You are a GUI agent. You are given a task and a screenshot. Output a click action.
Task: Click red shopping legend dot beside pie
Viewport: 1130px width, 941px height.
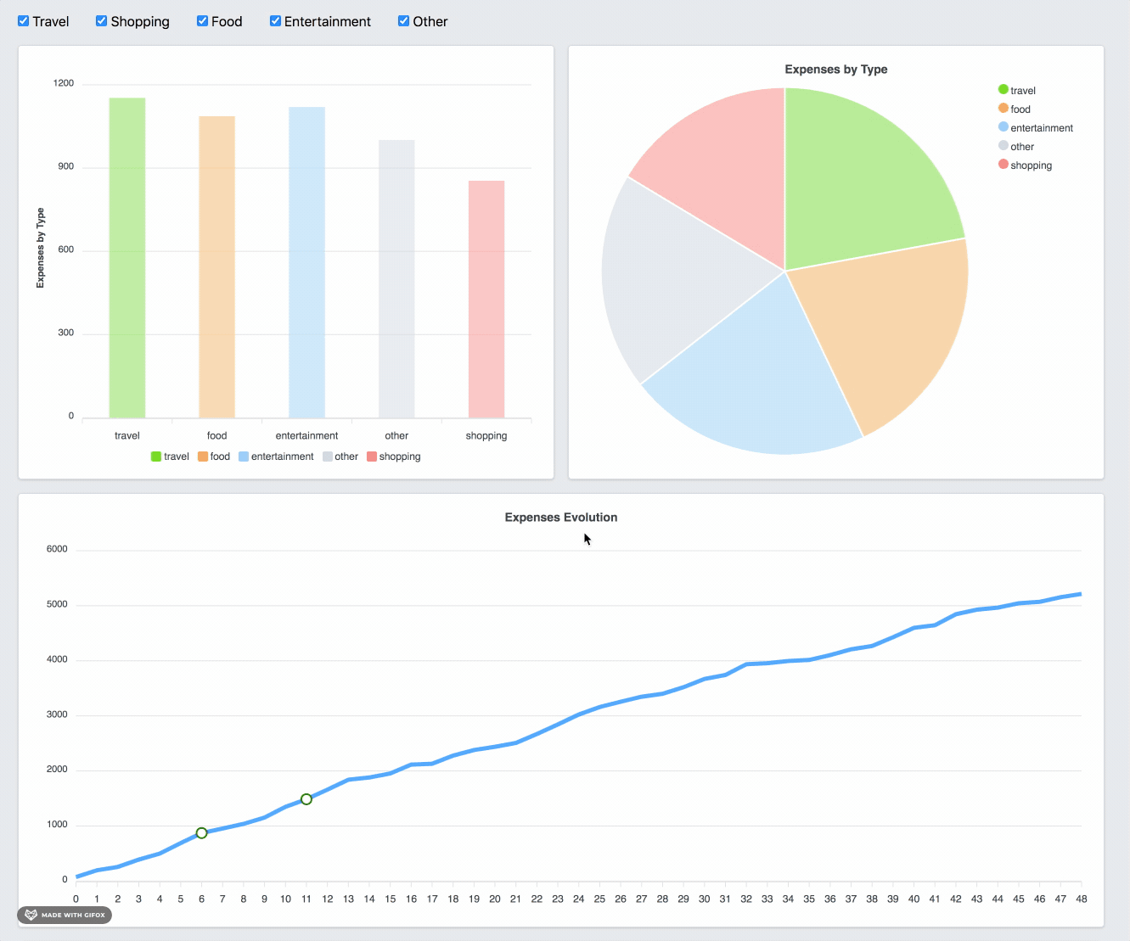pyautogui.click(x=1004, y=165)
